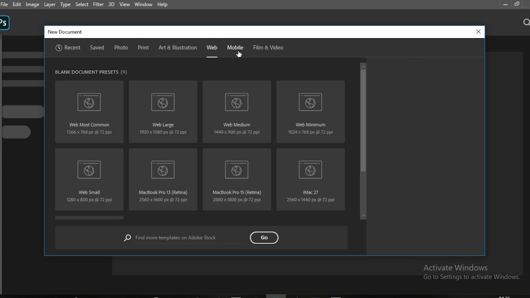Open the Edit menu

coord(17,4)
